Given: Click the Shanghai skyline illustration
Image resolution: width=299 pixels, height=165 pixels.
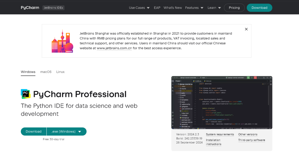Looking at the screenshot, I should (x=62, y=41).
